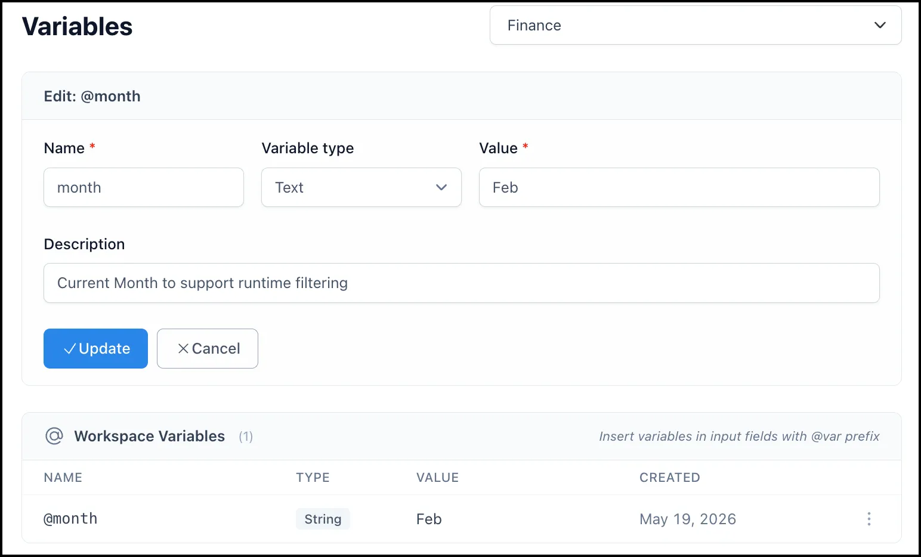Click the Cancel button
Screen dimensions: 921x557
tap(208, 348)
